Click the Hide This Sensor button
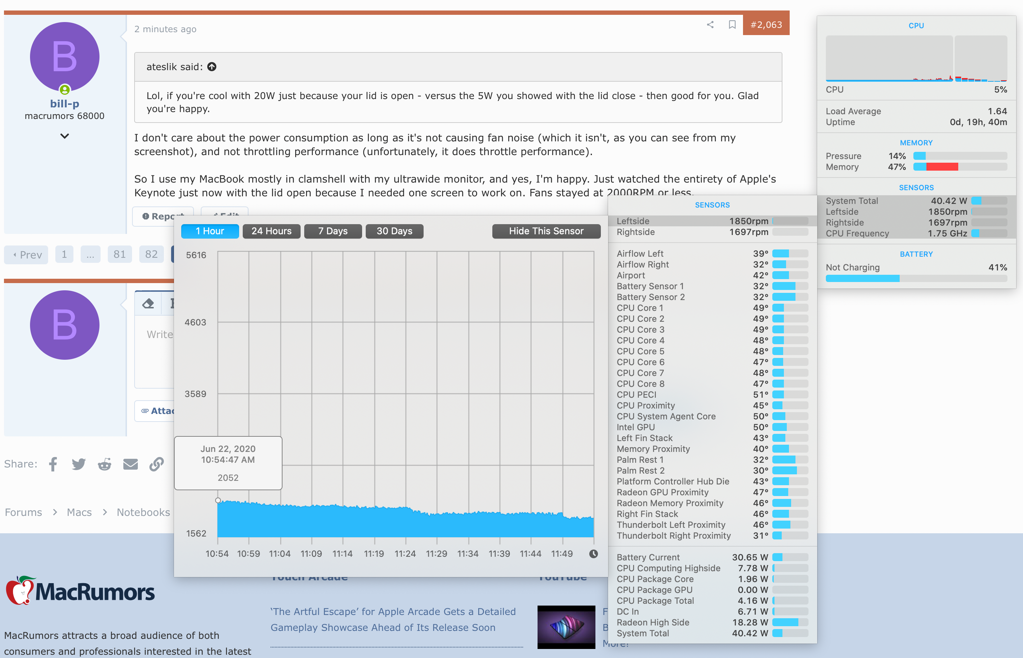Image resolution: width=1023 pixels, height=658 pixels. (x=546, y=231)
